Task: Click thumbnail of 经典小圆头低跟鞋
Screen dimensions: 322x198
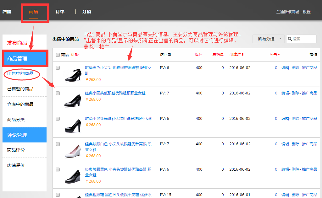Action: [x=73, y=100]
